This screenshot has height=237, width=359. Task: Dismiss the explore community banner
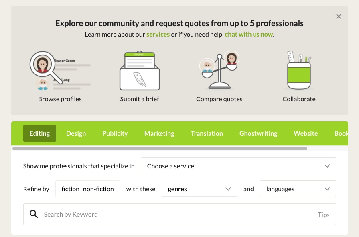point(339,16)
